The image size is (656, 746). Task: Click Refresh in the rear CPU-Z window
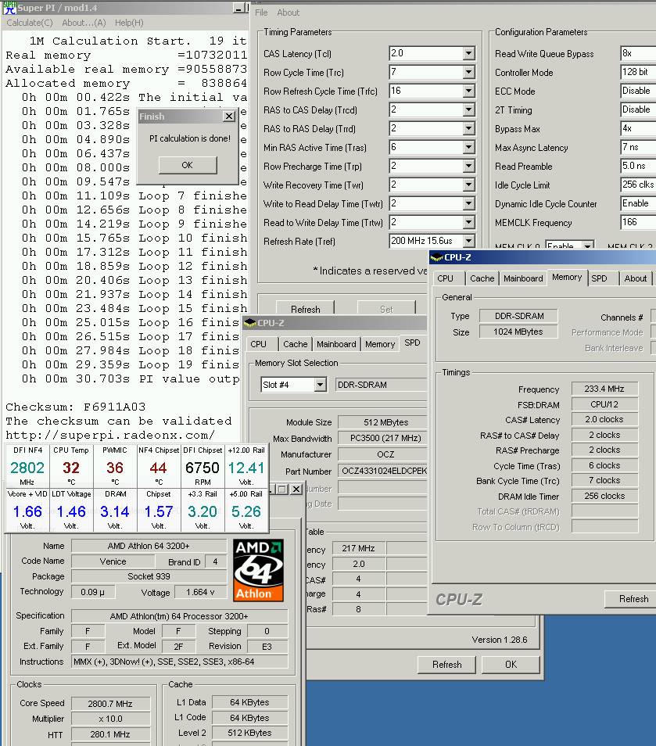pos(446,665)
